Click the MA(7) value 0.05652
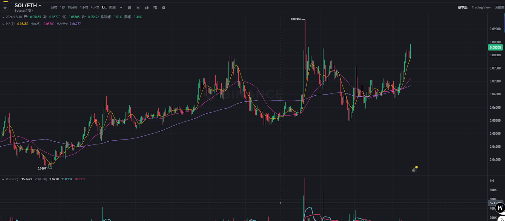The image size is (505, 221). click(23, 24)
